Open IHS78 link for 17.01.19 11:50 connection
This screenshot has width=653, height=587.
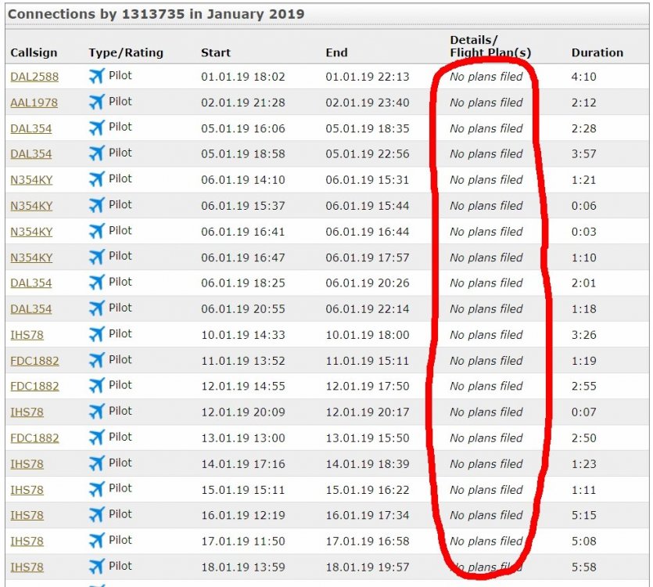click(27, 542)
